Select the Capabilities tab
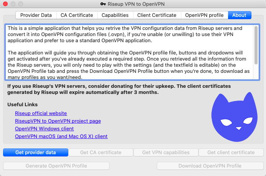Viewport: 266px width, 176px height. click(x=115, y=15)
